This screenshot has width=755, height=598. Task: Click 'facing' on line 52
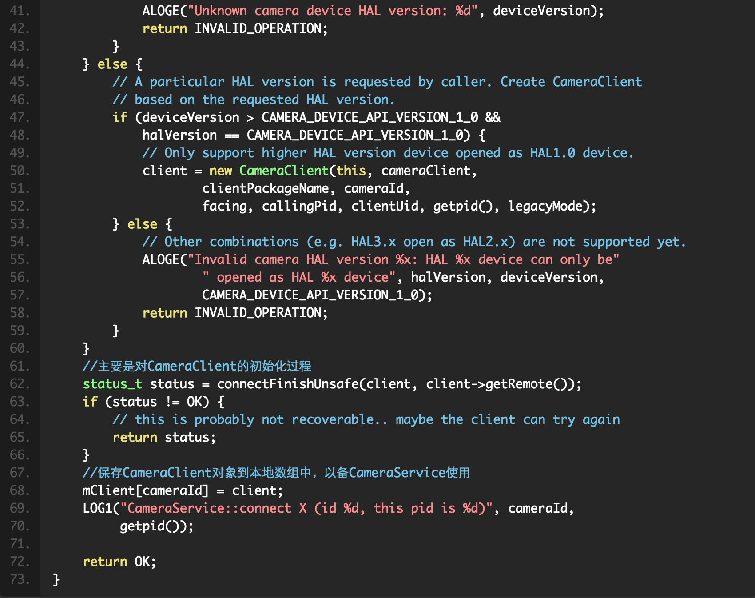click(224, 206)
